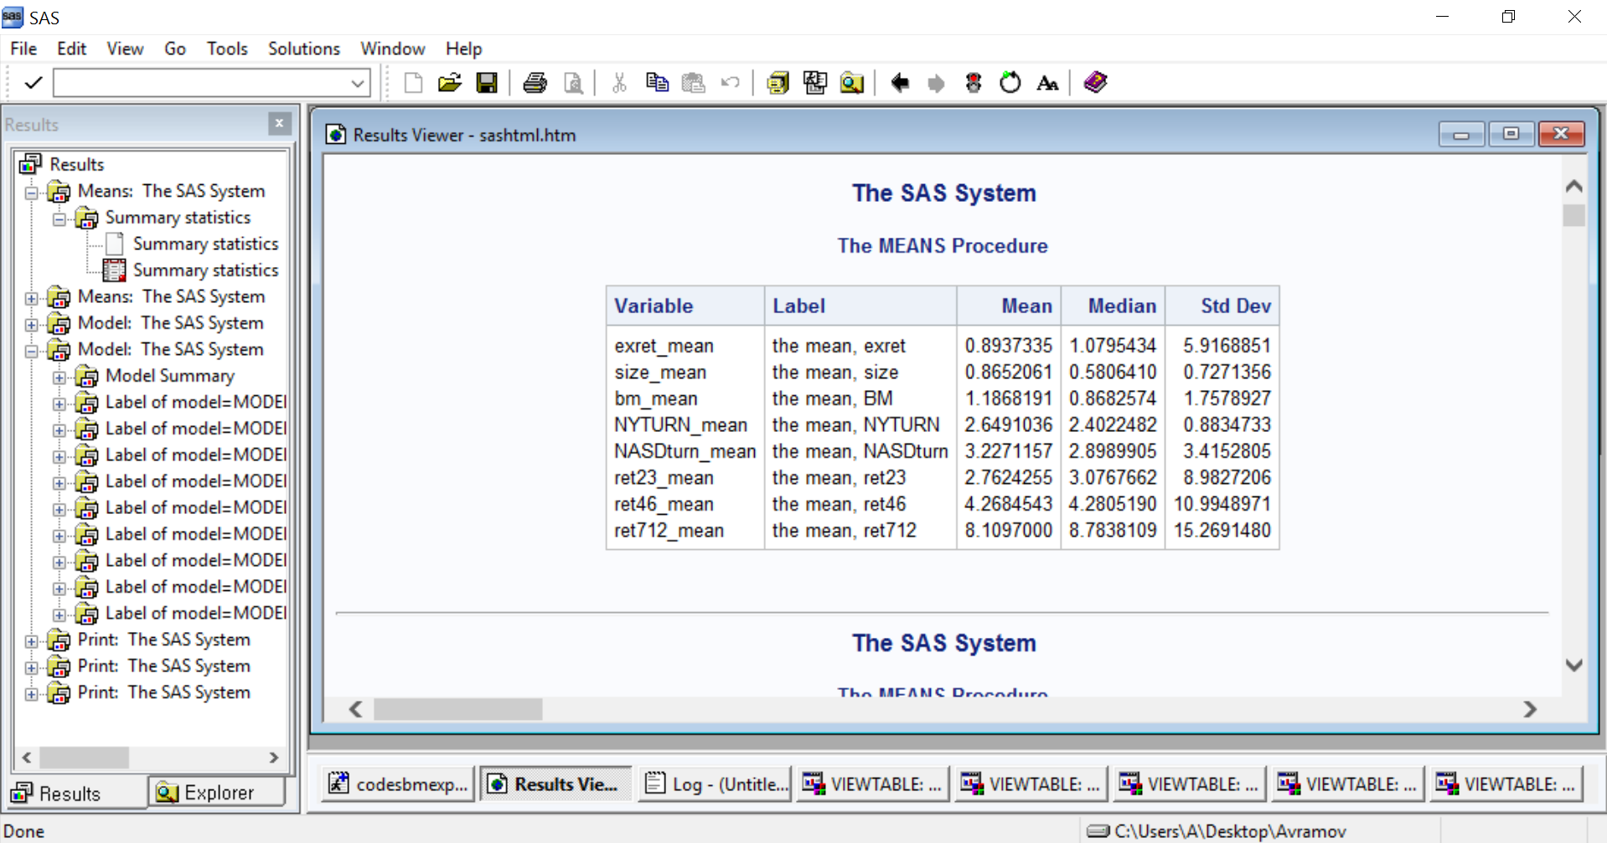This screenshot has width=1607, height=843.
Task: Open the Tools menu
Action: tap(227, 49)
